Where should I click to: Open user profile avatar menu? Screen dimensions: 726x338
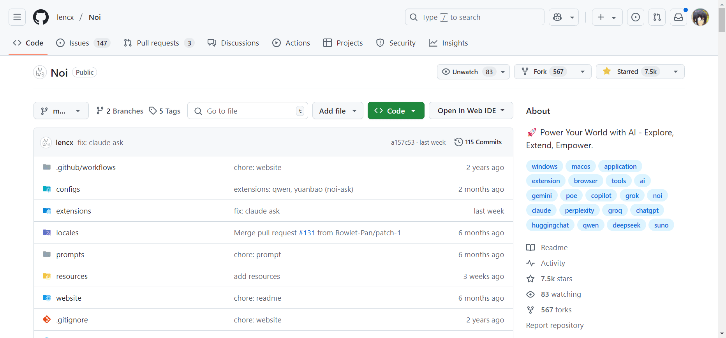click(x=700, y=17)
